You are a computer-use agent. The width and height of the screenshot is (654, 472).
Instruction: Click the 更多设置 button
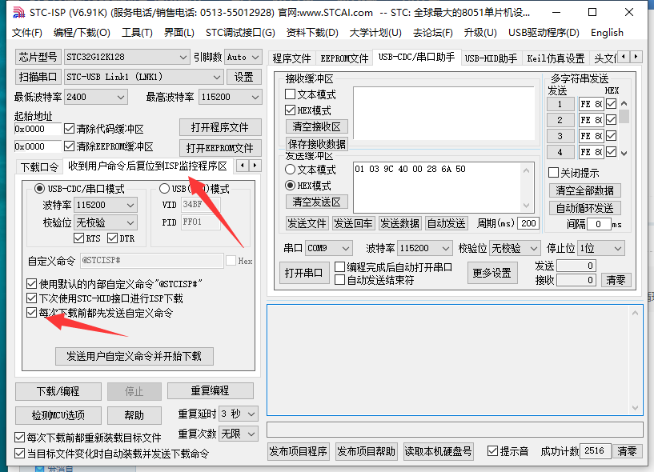click(x=492, y=273)
